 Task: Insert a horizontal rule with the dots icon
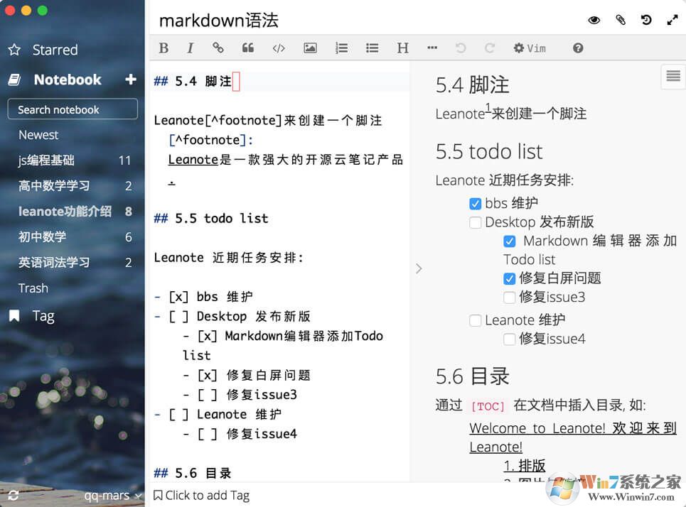432,48
